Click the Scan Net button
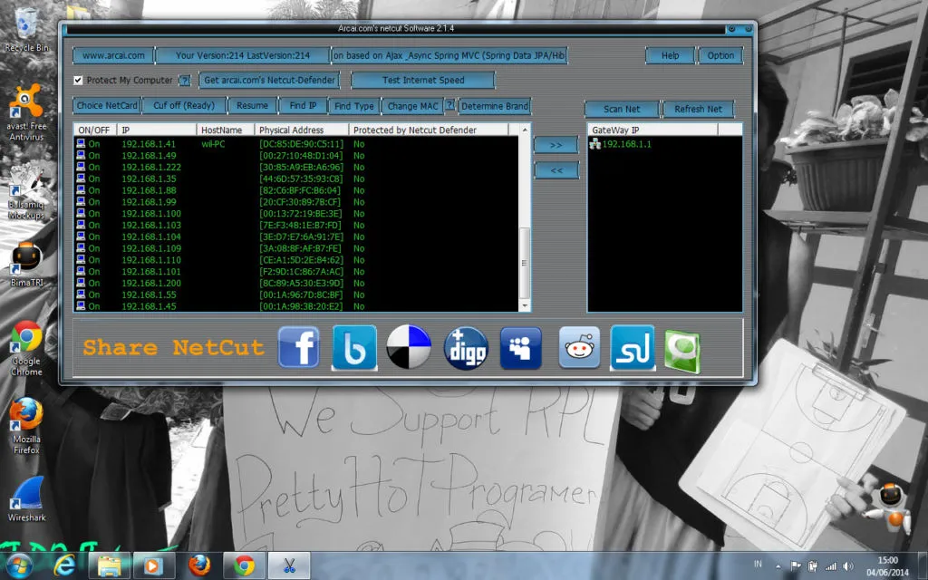The width and height of the screenshot is (928, 580). pos(622,109)
